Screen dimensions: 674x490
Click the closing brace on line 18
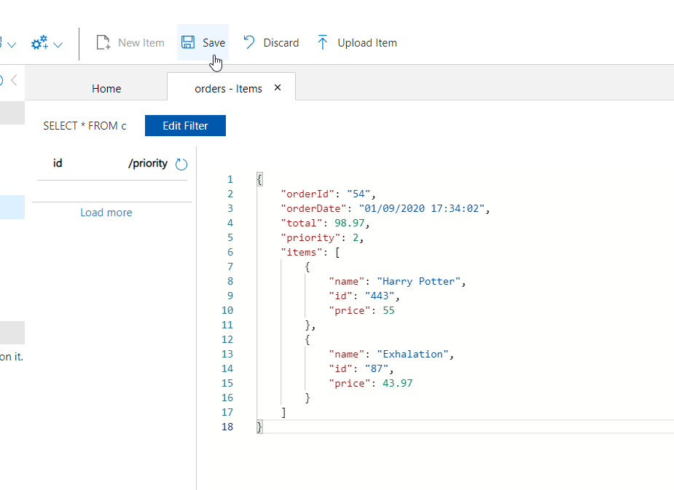[x=259, y=427]
